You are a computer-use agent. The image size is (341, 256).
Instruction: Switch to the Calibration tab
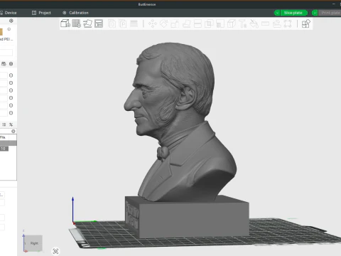click(x=75, y=13)
